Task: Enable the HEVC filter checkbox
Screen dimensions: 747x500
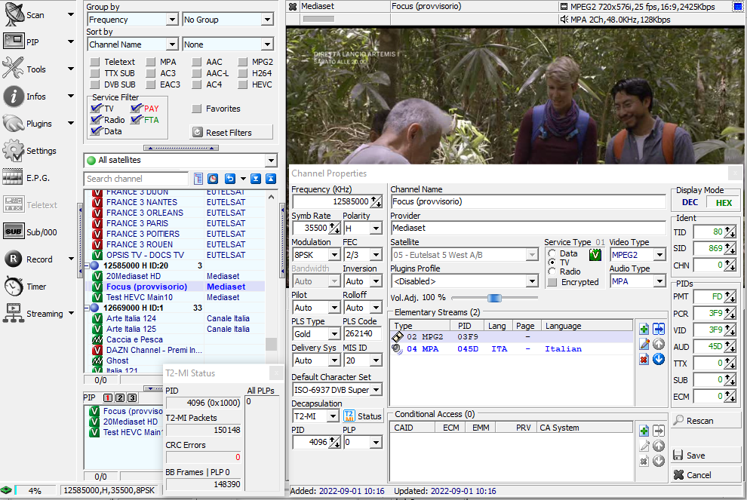Action: (x=243, y=84)
